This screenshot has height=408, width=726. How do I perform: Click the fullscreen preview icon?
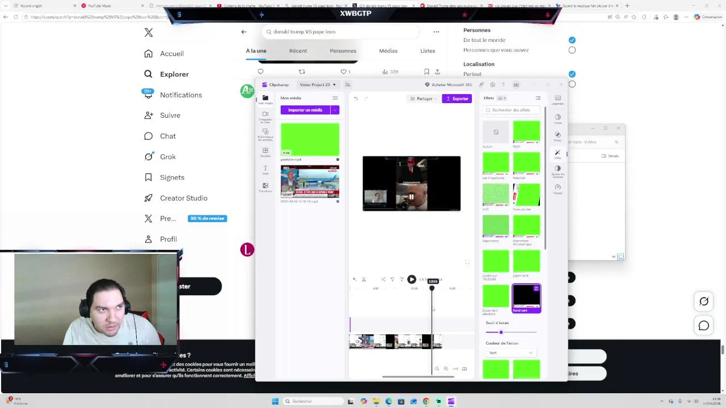click(x=467, y=262)
